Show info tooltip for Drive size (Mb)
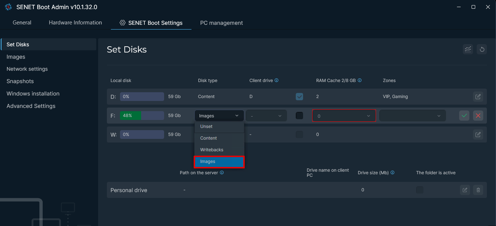 point(392,172)
